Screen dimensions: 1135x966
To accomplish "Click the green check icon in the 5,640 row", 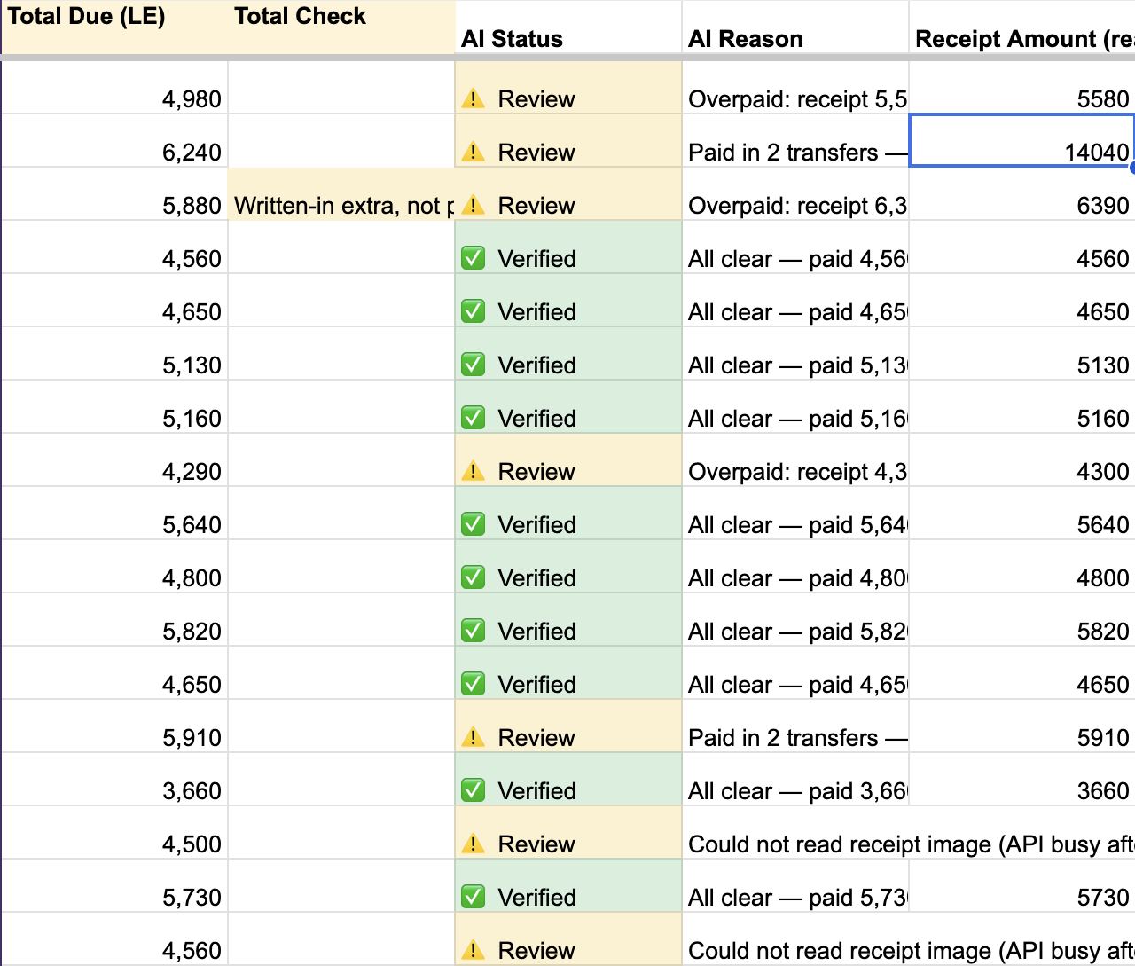I will coord(474,524).
